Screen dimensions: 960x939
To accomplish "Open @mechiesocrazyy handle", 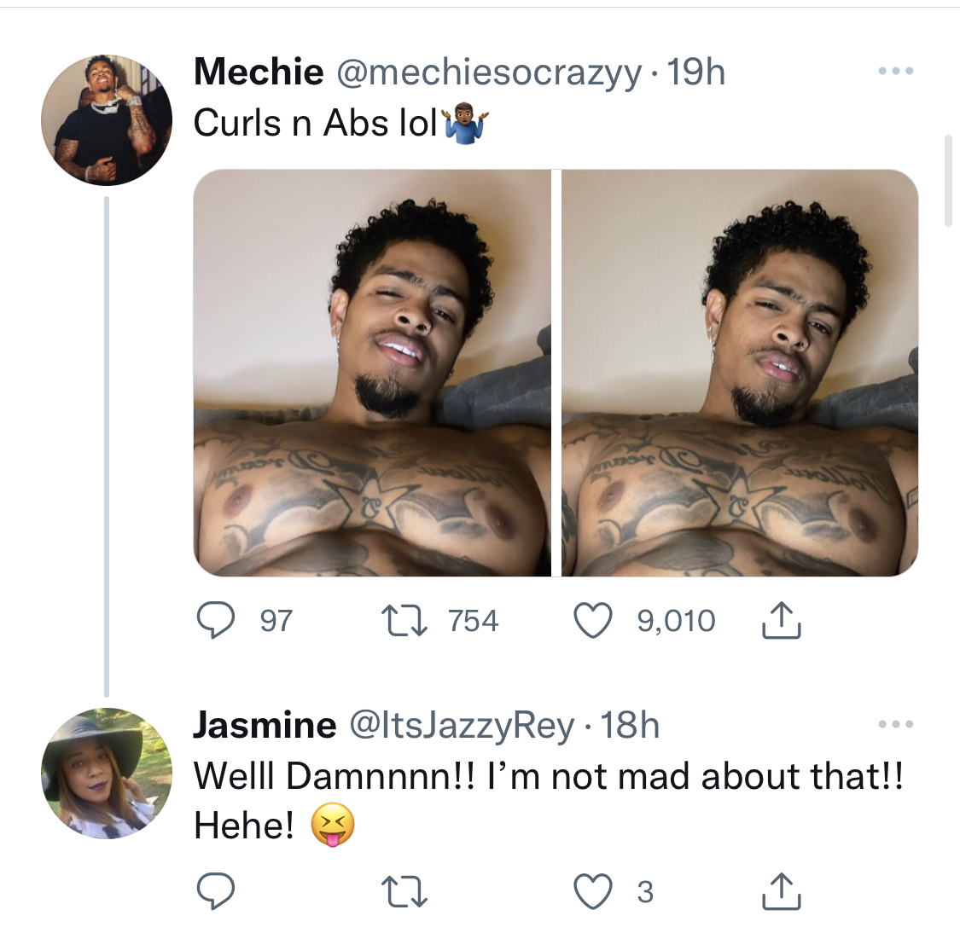I will [489, 72].
